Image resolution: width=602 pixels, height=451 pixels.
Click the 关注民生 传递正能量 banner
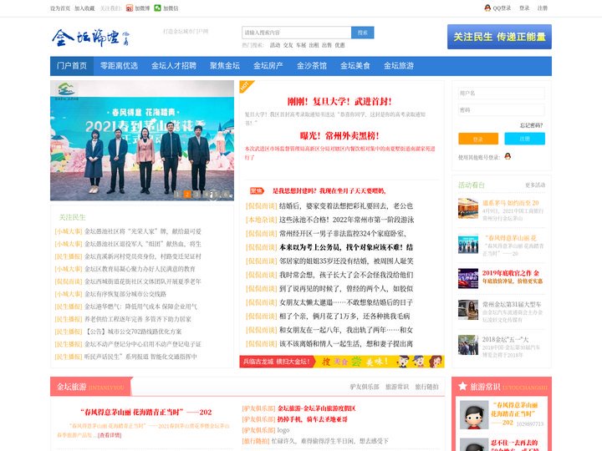click(x=499, y=37)
